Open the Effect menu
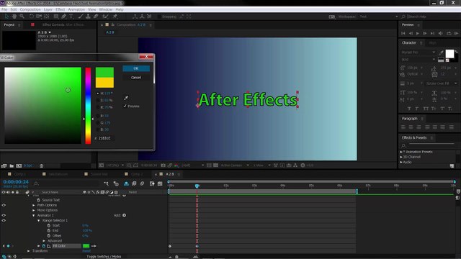Screen dimensions: 461x259 61,9
